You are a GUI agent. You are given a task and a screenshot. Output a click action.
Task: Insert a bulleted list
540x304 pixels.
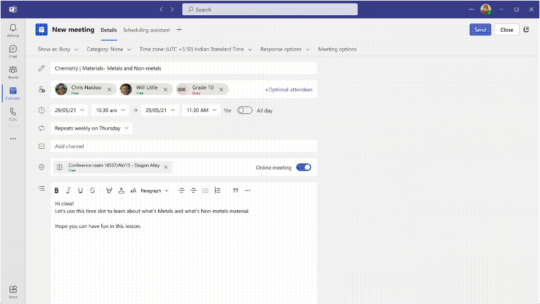pyautogui.click(x=206, y=190)
